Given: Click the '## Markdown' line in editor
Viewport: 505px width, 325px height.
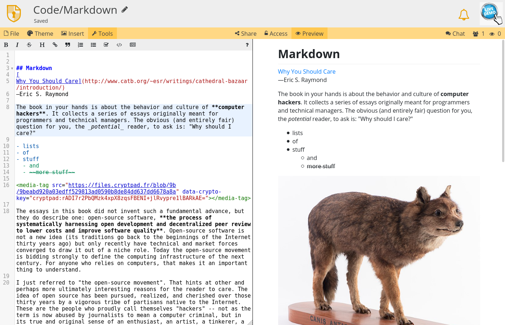Looking at the screenshot, I should 34,68.
